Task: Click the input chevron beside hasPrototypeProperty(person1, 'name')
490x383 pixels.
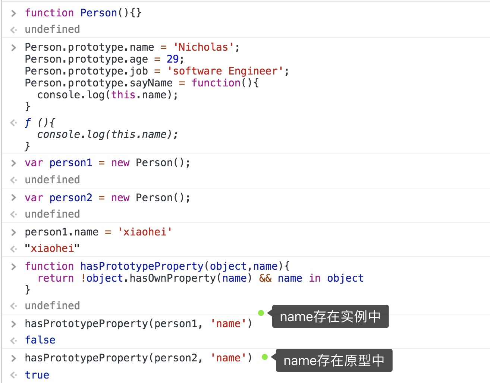Action: click(x=14, y=324)
